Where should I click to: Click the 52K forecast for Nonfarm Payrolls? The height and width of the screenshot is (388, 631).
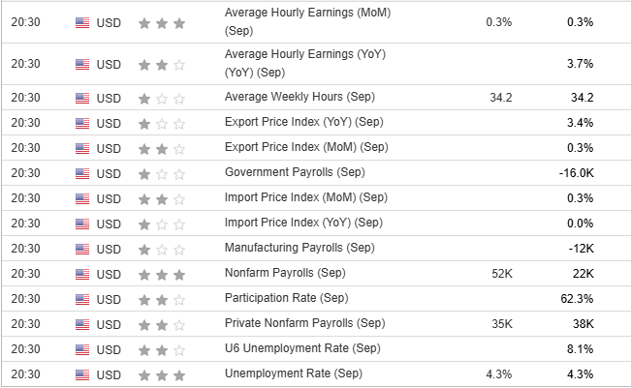pos(501,273)
